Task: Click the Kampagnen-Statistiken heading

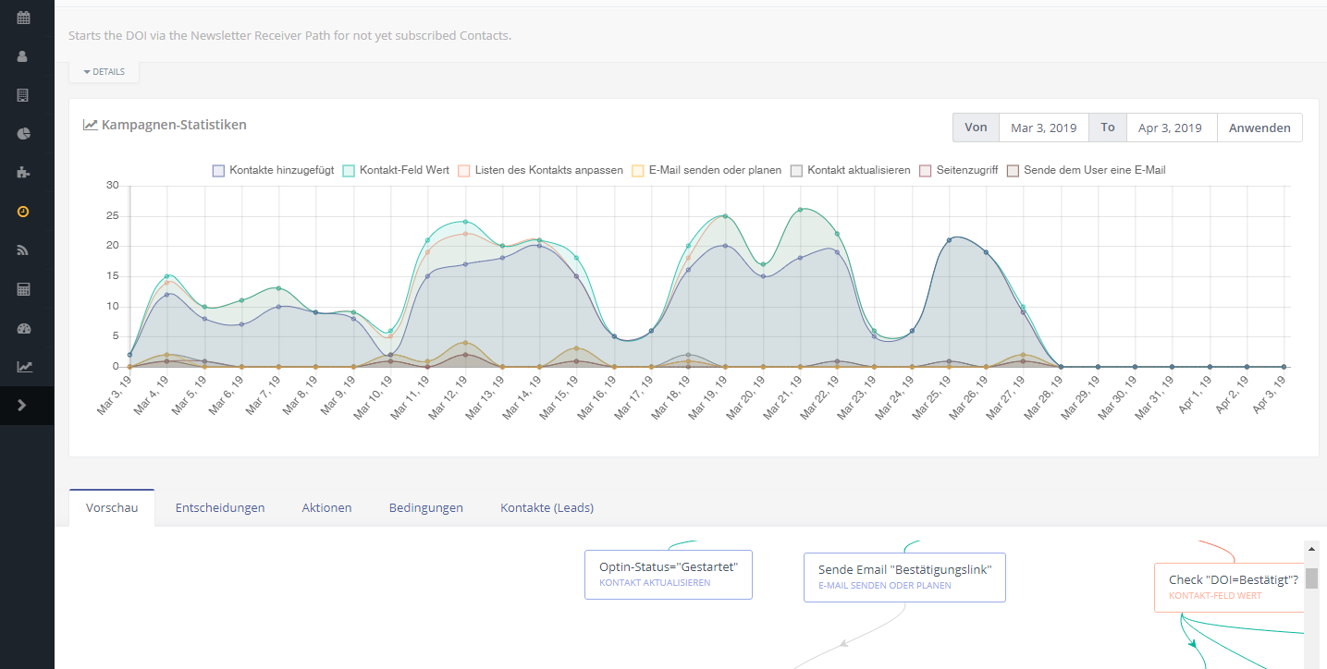Action: [174, 125]
